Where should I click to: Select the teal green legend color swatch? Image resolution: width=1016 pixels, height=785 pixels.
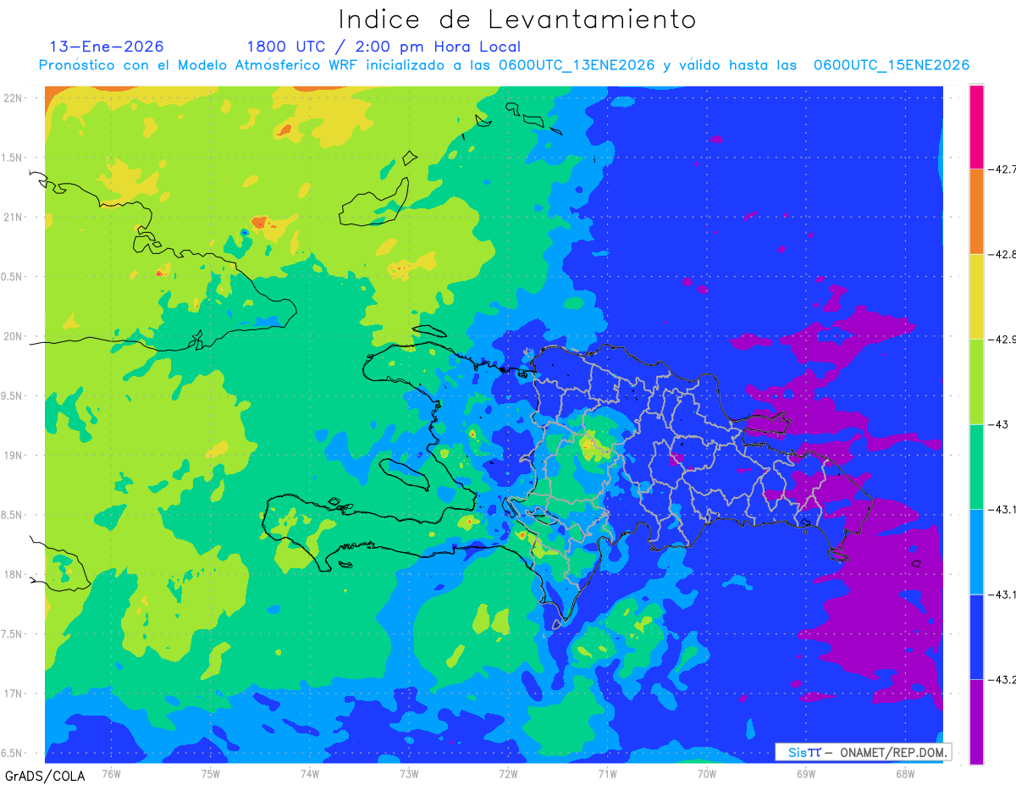coord(977,467)
